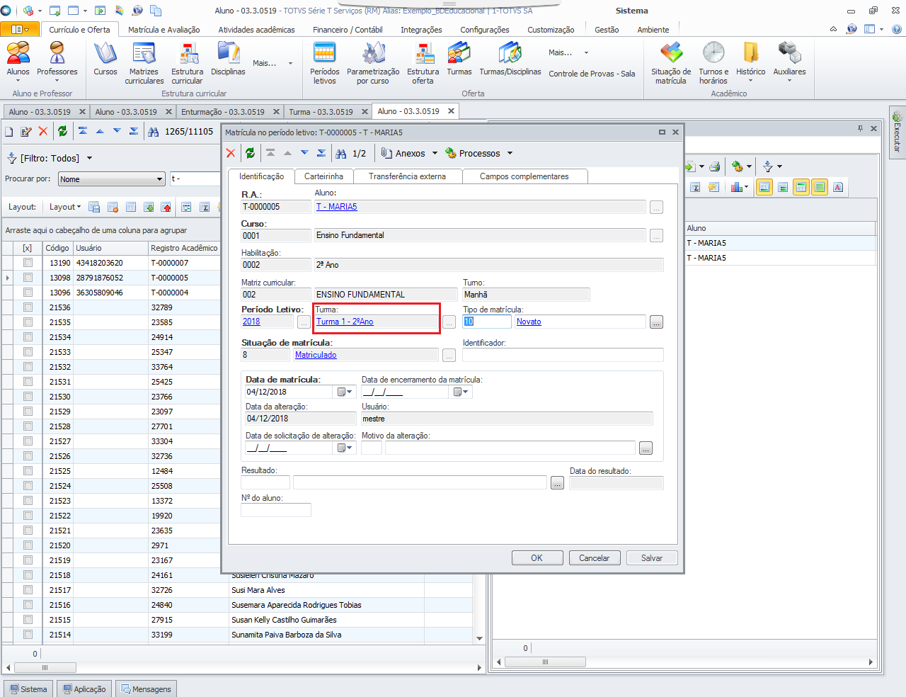The image size is (906, 697).
Task: Open the Turmas ribbon icon
Action: [459, 59]
